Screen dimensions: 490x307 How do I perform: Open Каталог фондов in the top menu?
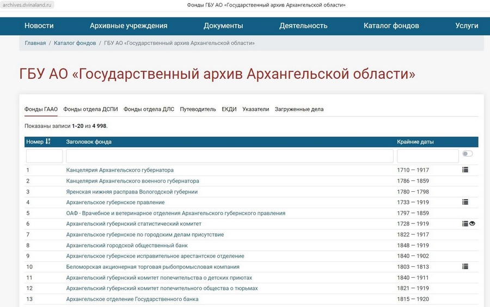point(391,26)
